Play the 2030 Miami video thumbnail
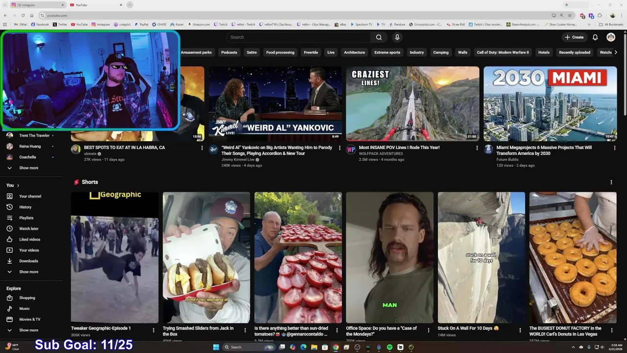 coord(550,103)
